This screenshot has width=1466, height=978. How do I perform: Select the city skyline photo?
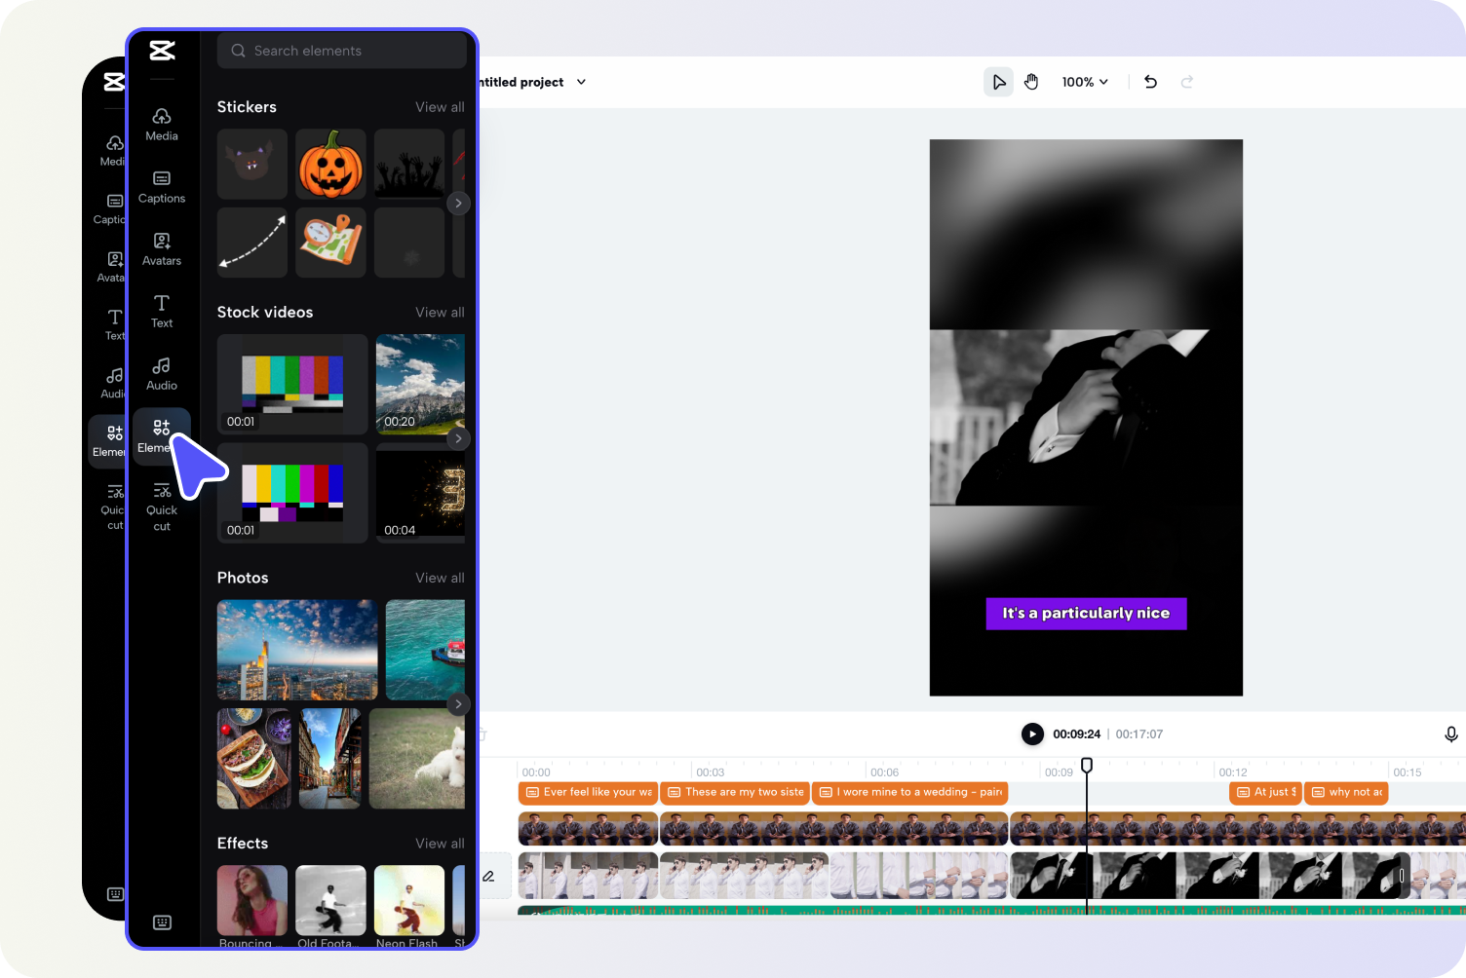click(x=297, y=650)
